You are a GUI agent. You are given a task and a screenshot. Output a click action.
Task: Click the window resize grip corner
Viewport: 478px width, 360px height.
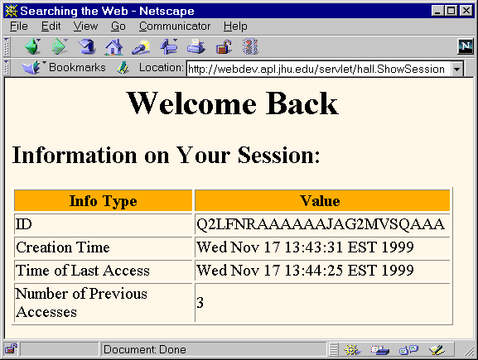tap(469, 351)
